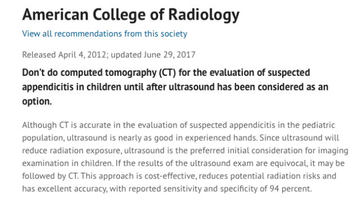Click the paragraph starting 'Although CT is accurate'
This screenshot has height=202, width=359.
185,157
